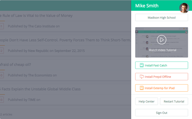This screenshot has height=119, width=192.
Task: Install Extemp for iPad
Action: (x=162, y=88)
